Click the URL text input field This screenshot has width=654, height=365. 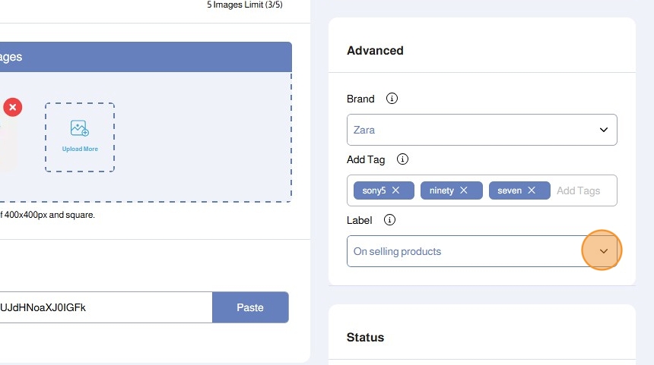click(103, 307)
